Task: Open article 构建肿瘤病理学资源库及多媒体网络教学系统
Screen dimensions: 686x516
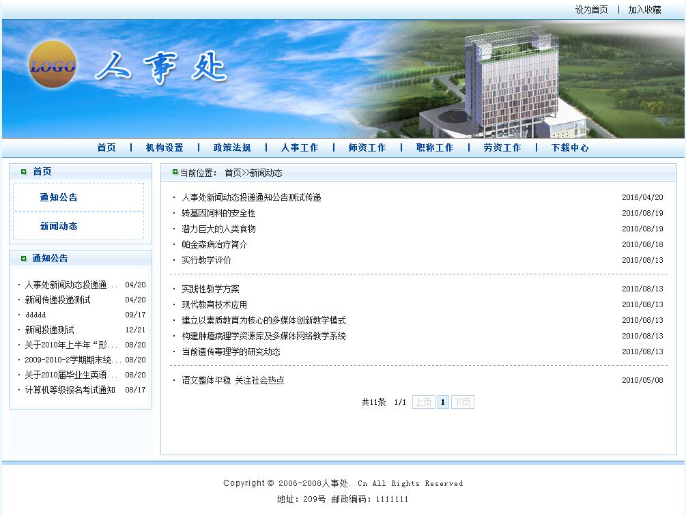Action: pos(263,336)
